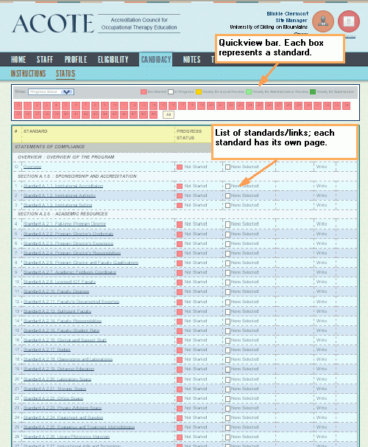Jump to quickview box 24
This screenshot has width=368, height=447.
click(250, 105)
